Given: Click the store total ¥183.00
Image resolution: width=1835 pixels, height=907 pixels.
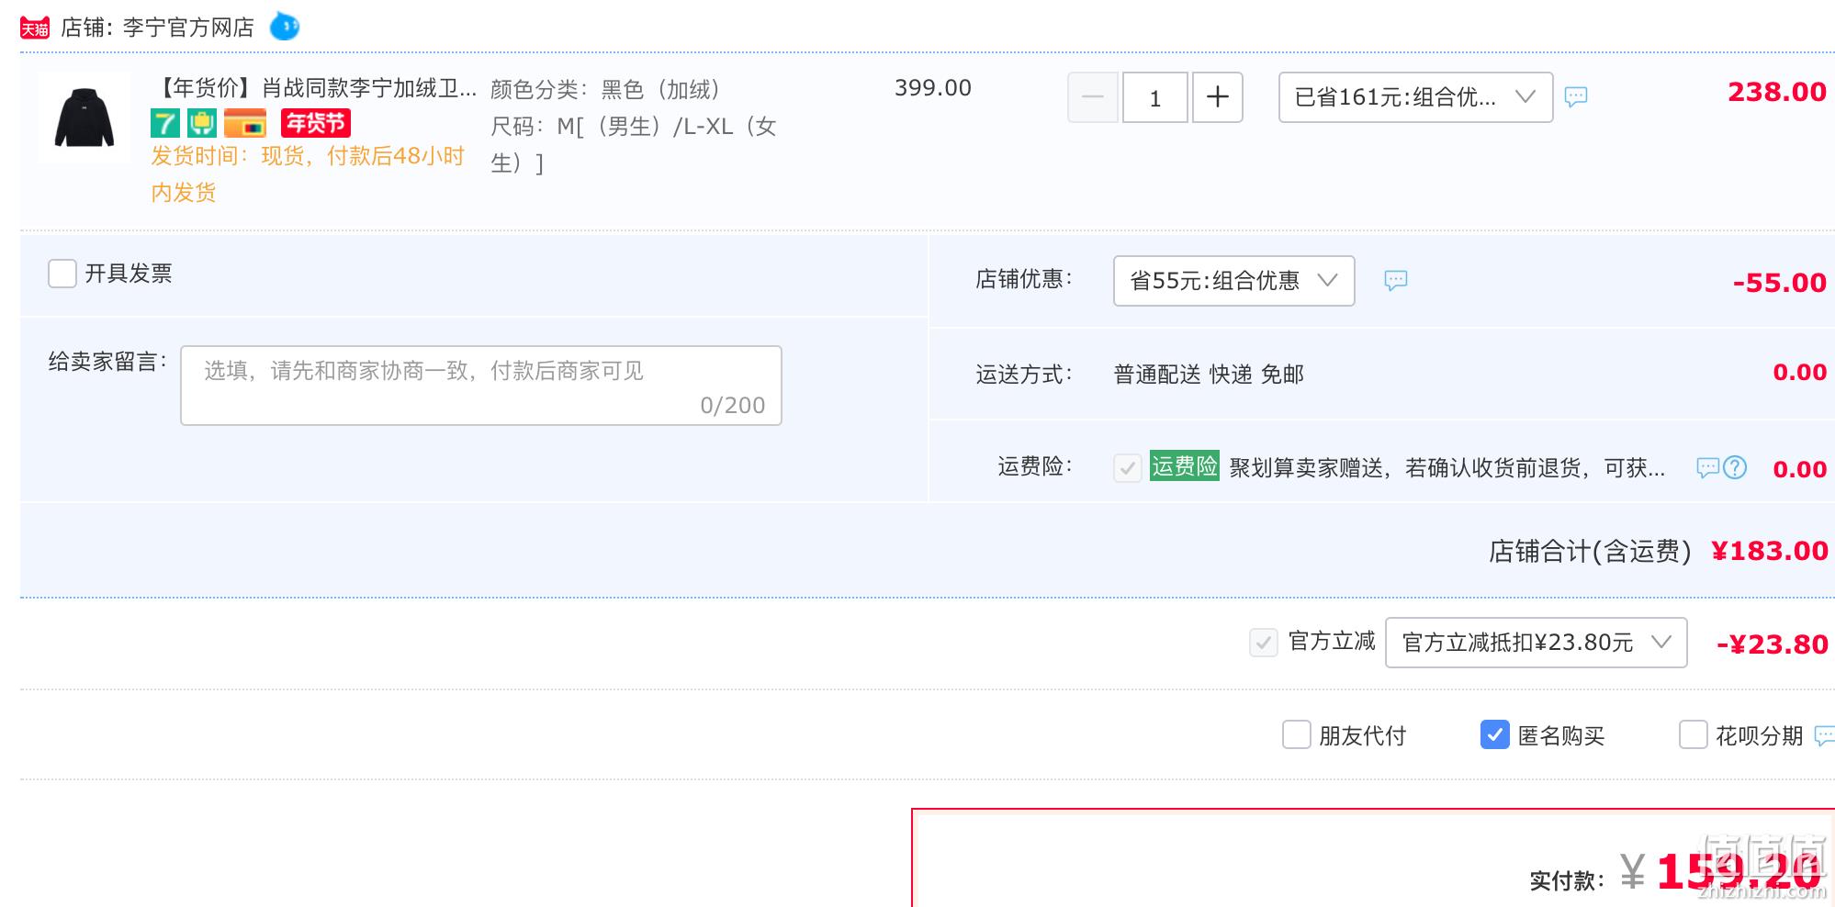Looking at the screenshot, I should coord(1770,551).
